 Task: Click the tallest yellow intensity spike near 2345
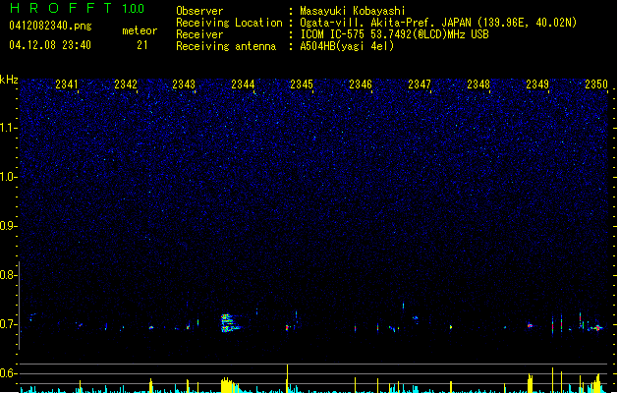[287, 378]
